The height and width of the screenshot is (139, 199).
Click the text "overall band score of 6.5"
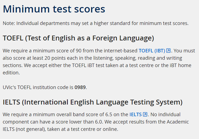tap(84, 115)
